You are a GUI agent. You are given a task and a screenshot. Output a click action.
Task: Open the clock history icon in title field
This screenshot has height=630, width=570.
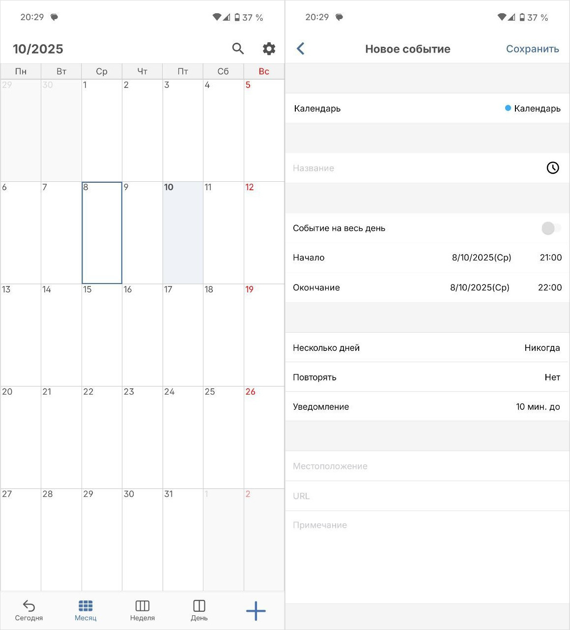tap(553, 168)
